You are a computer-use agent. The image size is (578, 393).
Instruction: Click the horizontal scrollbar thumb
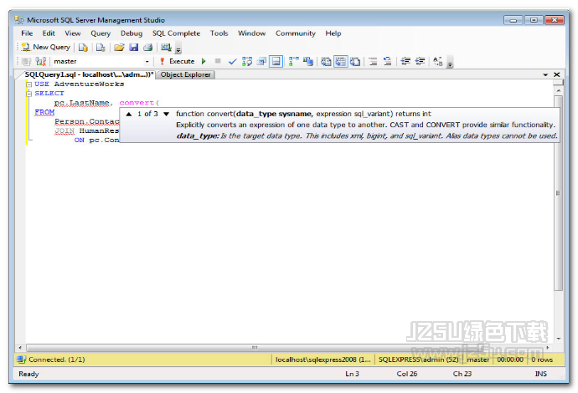[255, 347]
